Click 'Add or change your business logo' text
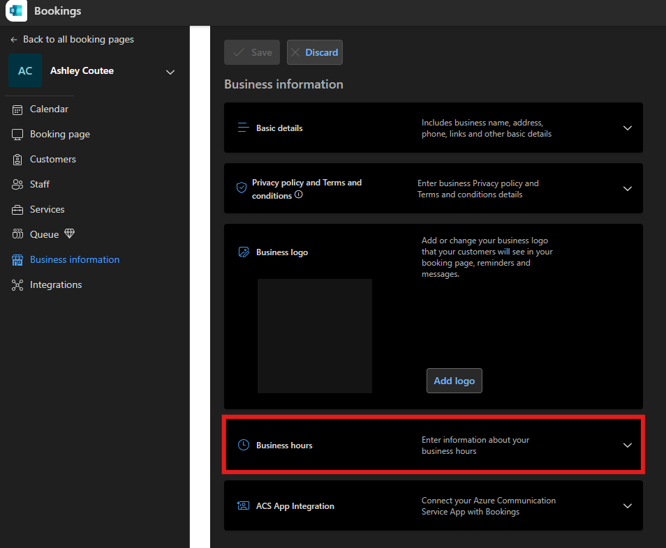The height and width of the screenshot is (548, 666). 487,257
